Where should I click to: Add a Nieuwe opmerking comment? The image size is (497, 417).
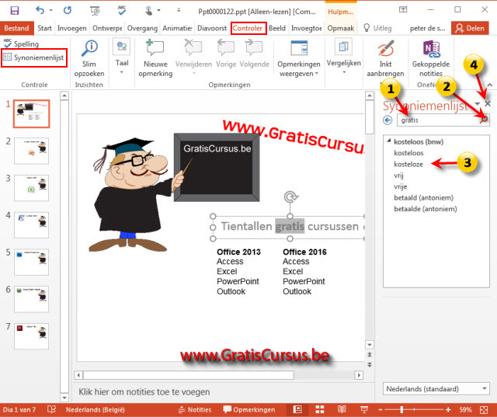tap(155, 59)
